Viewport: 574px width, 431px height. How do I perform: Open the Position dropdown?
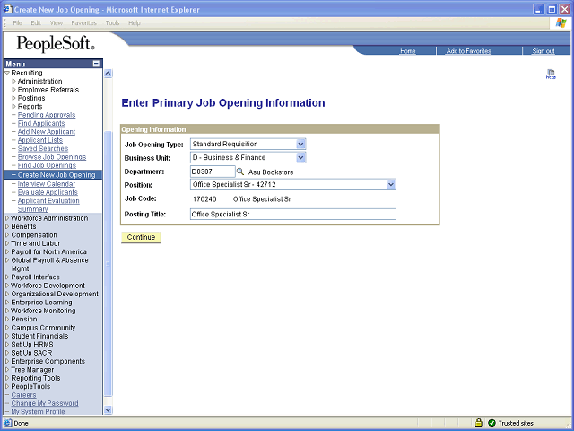coord(391,184)
